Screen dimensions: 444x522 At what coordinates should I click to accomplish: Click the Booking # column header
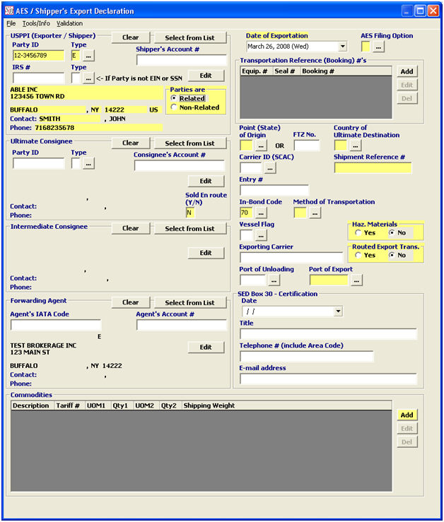[x=346, y=71]
